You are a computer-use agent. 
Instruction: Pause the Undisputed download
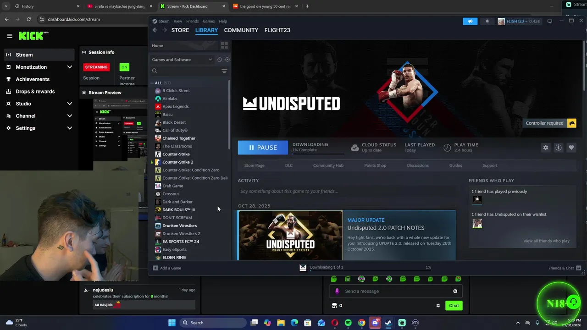(x=263, y=148)
